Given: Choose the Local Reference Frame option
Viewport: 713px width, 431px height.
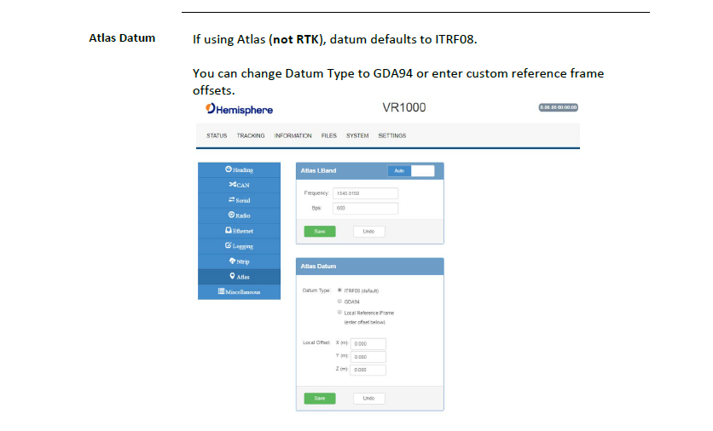Looking at the screenshot, I should pos(340,313).
